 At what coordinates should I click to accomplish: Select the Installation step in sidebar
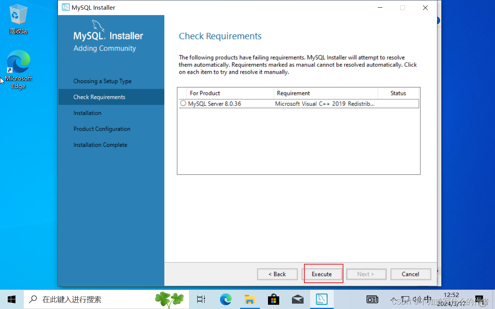click(87, 113)
